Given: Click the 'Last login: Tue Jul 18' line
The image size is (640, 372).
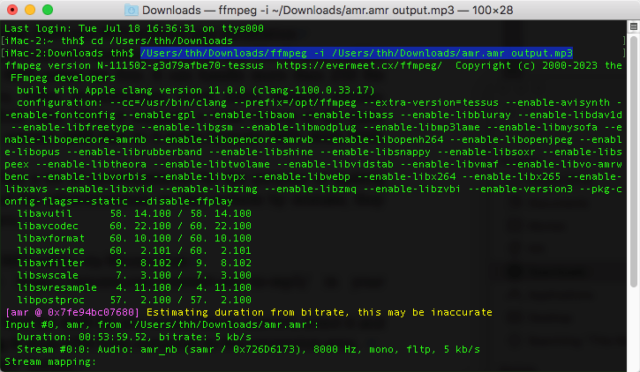Looking at the screenshot, I should click(134, 28).
